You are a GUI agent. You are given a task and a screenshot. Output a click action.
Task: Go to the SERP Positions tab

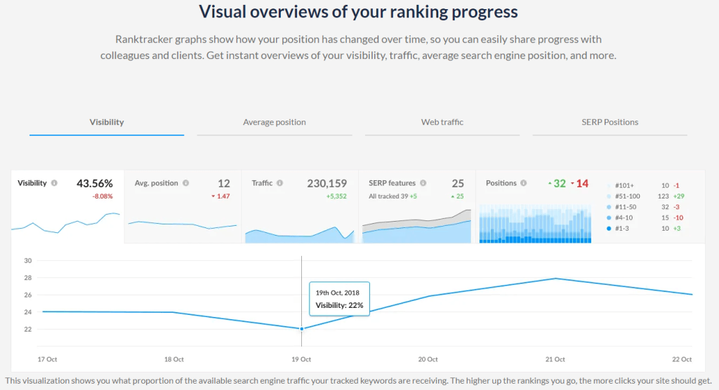[x=609, y=122]
